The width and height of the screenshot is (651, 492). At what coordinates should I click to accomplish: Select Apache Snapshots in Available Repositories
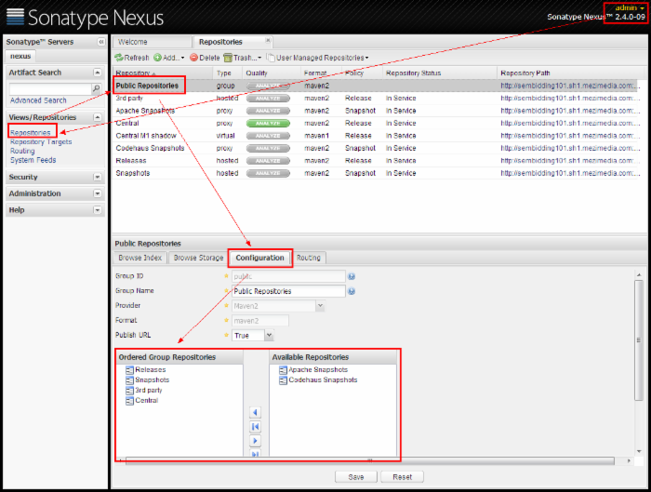click(313, 370)
